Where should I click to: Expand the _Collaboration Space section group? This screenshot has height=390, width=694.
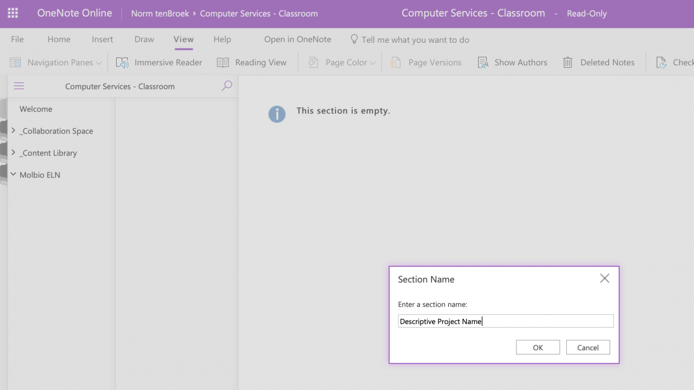13,131
